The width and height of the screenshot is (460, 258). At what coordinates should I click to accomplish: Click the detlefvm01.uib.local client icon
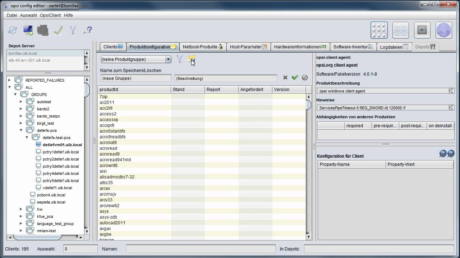(x=39, y=145)
